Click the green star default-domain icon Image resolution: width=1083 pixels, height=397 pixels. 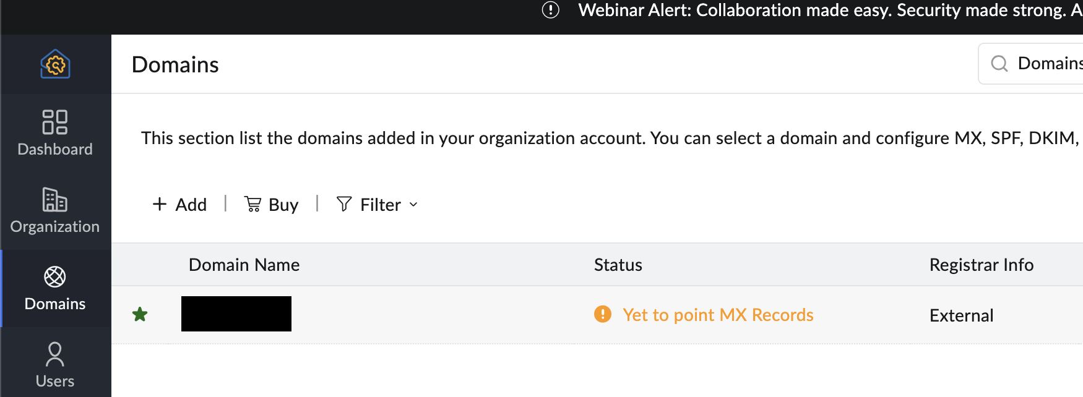tap(140, 314)
